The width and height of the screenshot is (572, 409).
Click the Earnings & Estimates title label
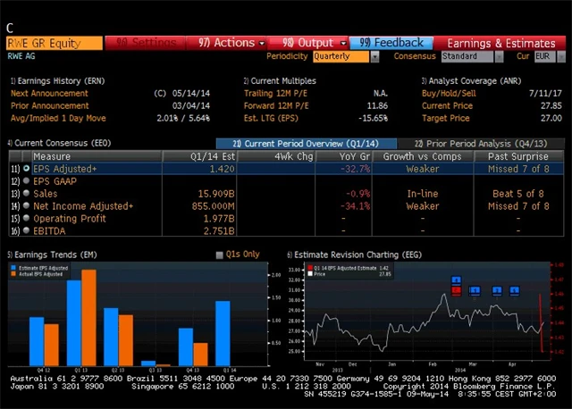point(501,44)
